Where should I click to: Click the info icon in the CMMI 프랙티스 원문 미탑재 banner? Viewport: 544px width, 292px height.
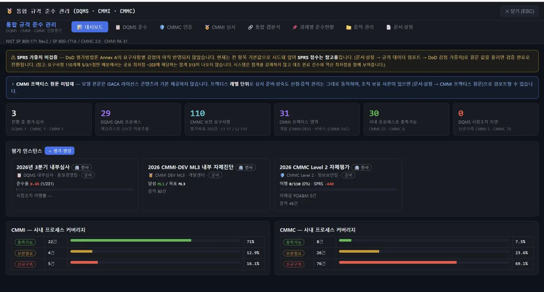coord(13,84)
